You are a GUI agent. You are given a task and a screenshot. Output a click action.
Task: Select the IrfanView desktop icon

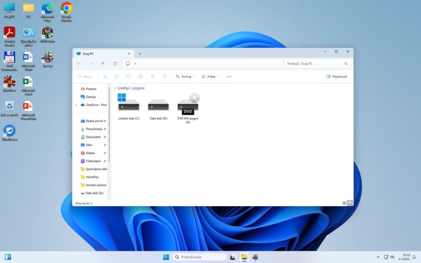(x=10, y=84)
